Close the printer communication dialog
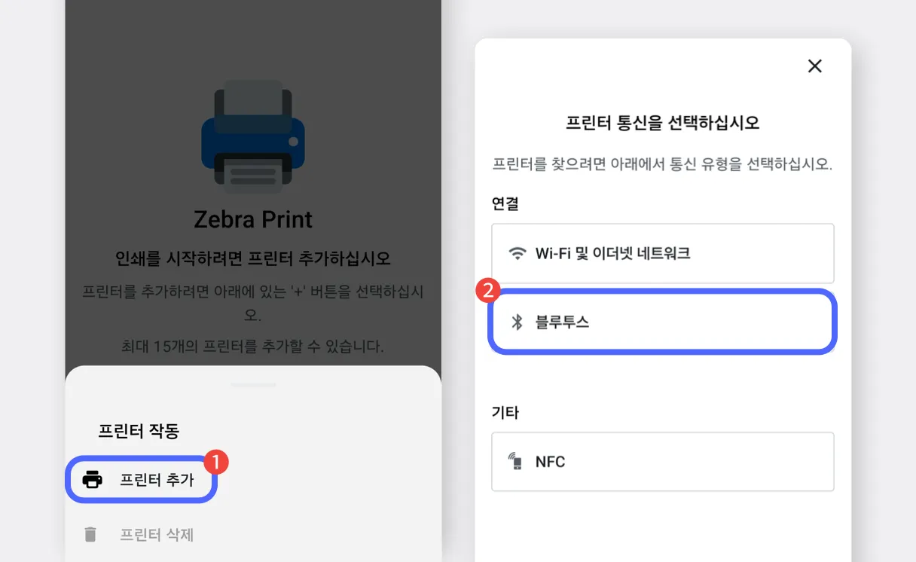The height and width of the screenshot is (562, 916). (815, 66)
